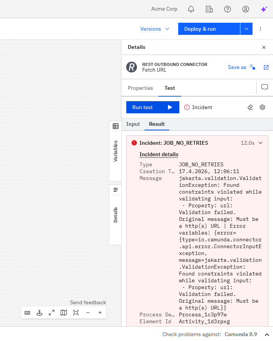Switch to the Properties tab
The height and width of the screenshot is (341, 273).
coord(140,88)
